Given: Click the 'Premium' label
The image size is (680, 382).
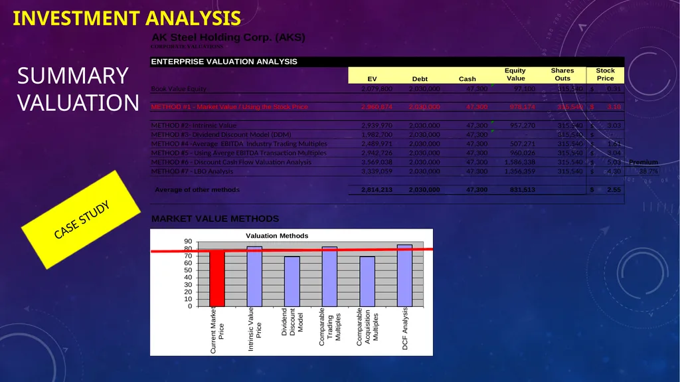Looking at the screenshot, I should [x=643, y=162].
